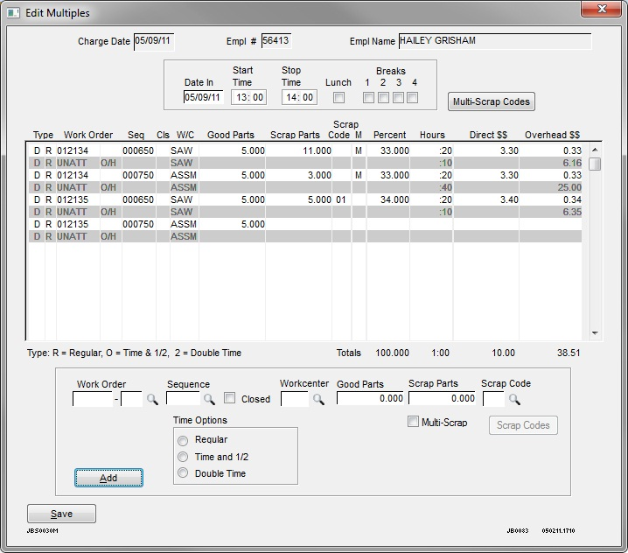Viewport: 628px width, 553px height.
Task: Click overhead value 6.16
Action: [572, 163]
